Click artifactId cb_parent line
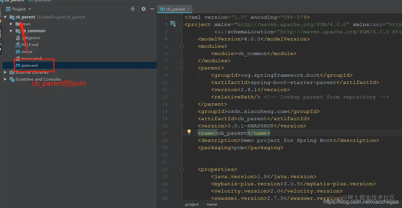This screenshot has height=208, width=402. 254,118
